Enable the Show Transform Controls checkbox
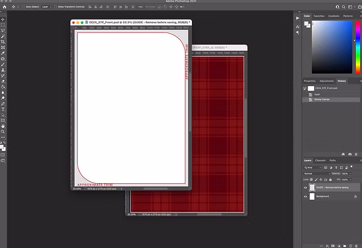Screen dimensions: 362x248 click(x=56, y=7)
